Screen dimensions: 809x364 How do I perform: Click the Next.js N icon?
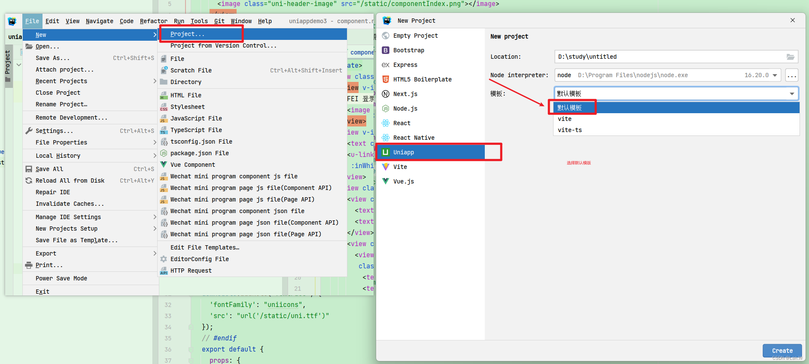[386, 94]
